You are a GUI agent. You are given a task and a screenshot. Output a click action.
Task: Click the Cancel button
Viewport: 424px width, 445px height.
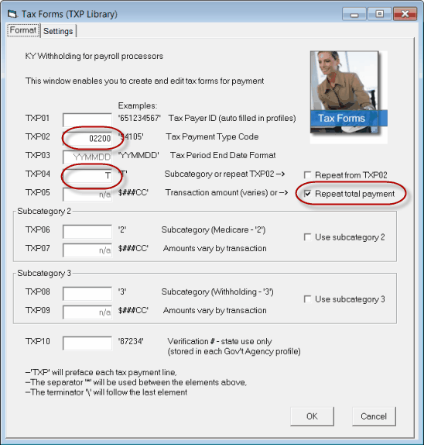pos(374,416)
